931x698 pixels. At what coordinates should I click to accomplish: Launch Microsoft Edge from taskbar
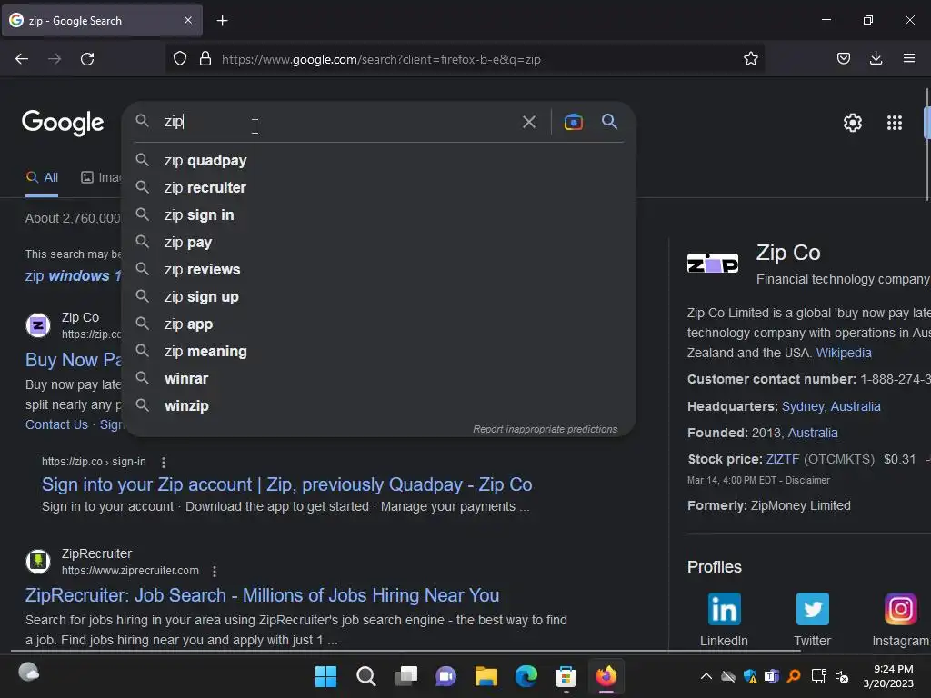pos(526,676)
